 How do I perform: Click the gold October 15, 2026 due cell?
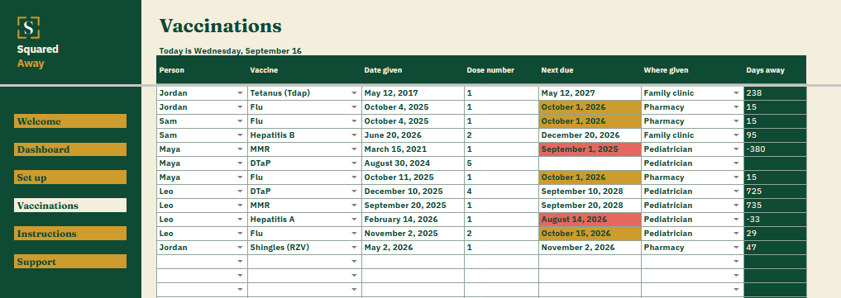[590, 234]
